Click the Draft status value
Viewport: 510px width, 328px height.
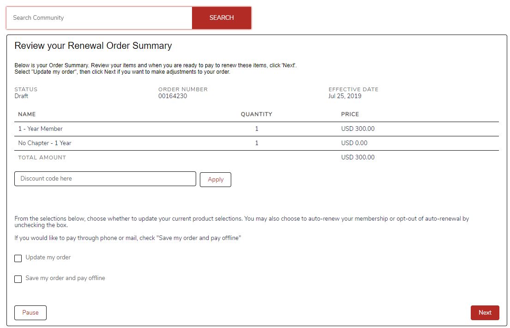click(x=21, y=96)
